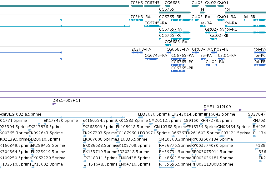
Task: Select EST label GM10368.3prime
Action: [175, 139]
